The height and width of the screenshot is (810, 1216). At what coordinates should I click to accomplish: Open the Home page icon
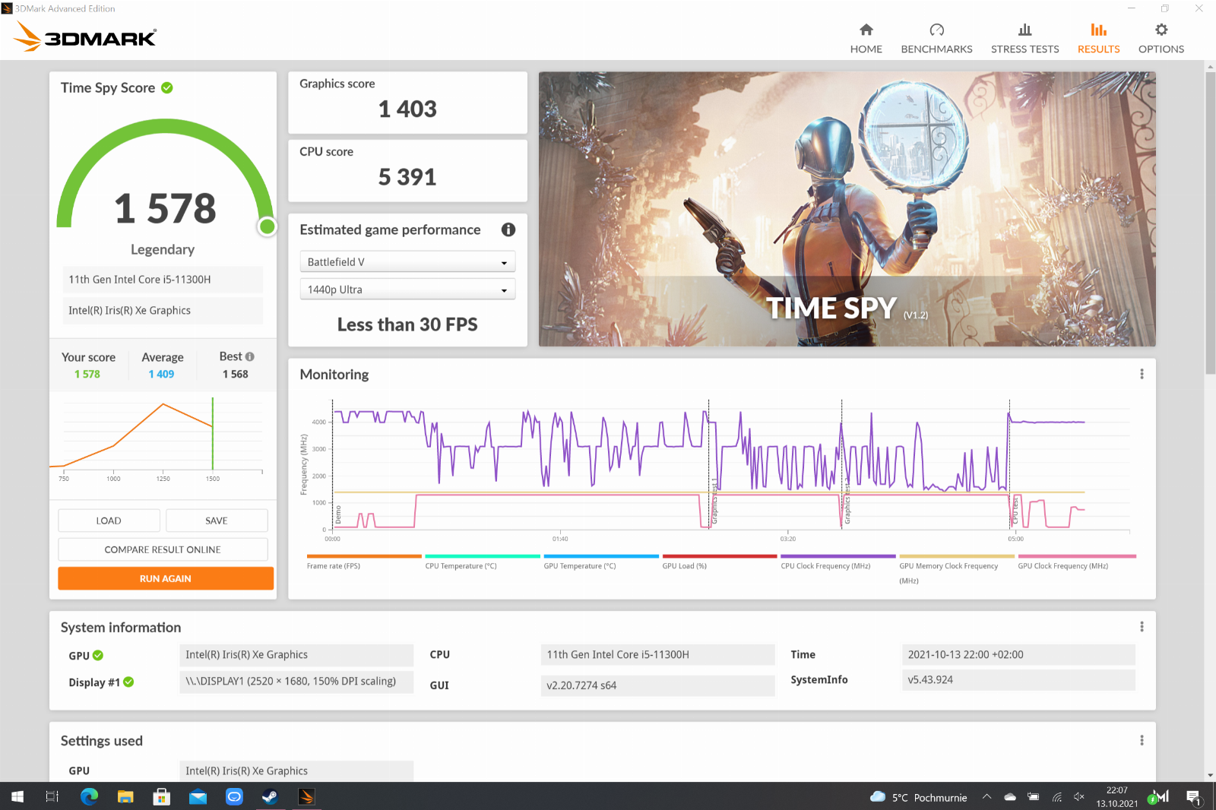[866, 30]
